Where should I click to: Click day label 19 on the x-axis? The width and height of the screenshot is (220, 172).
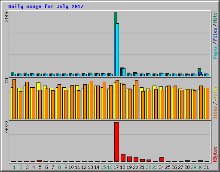pyautogui.click(x=129, y=167)
